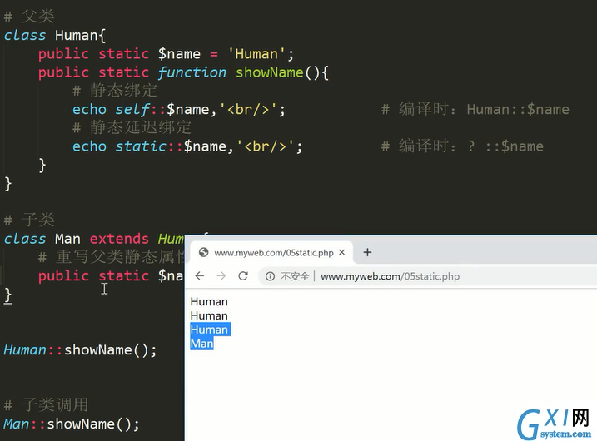Click the '# 静态绑定' comment
The image size is (597, 441).
[x=115, y=91]
